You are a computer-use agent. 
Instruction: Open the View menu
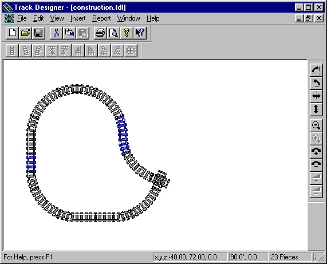(57, 18)
